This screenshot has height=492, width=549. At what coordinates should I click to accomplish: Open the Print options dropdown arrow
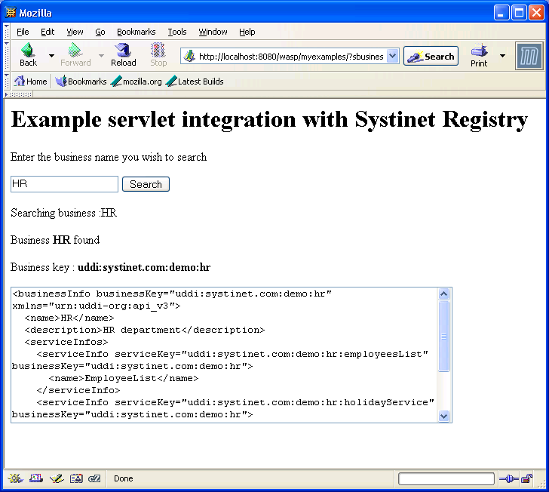(502, 56)
